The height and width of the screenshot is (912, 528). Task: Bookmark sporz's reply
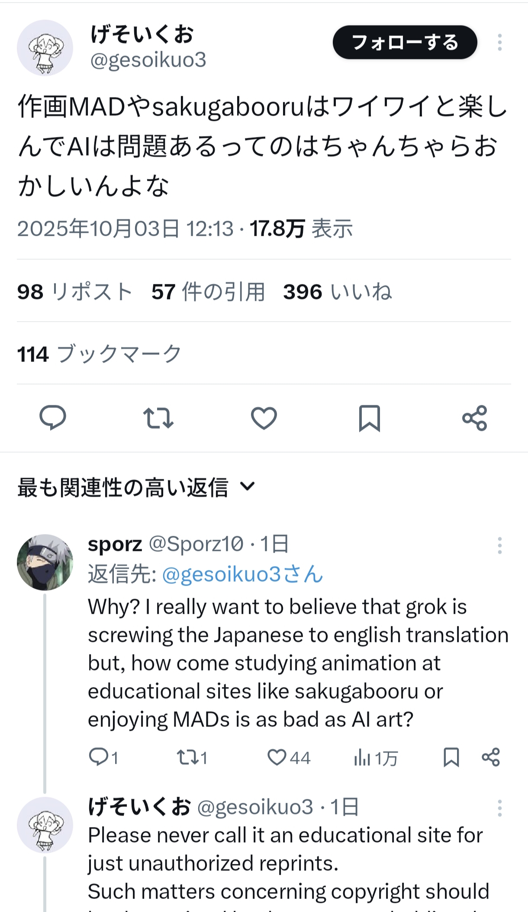(x=451, y=757)
